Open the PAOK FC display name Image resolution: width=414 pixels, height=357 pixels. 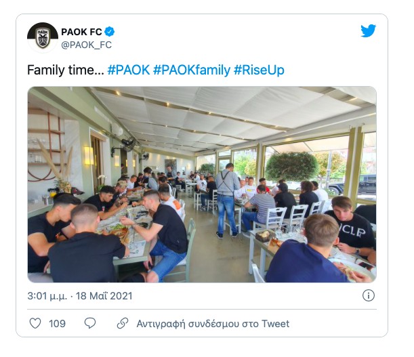click(81, 31)
